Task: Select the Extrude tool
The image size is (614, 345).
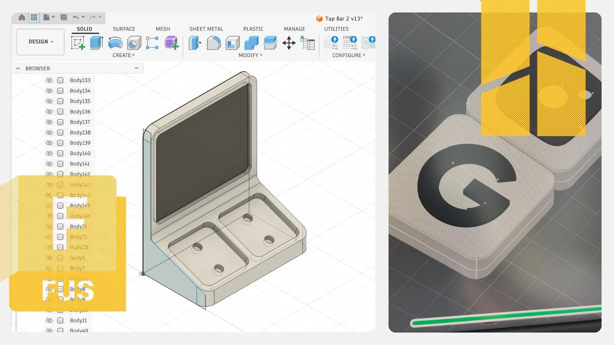Action: (97, 43)
